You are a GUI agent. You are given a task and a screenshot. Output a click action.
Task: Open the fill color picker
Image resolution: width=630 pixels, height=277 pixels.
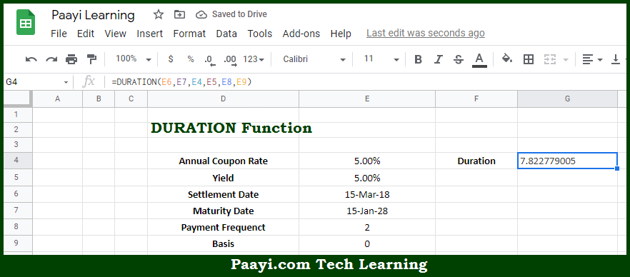507,59
